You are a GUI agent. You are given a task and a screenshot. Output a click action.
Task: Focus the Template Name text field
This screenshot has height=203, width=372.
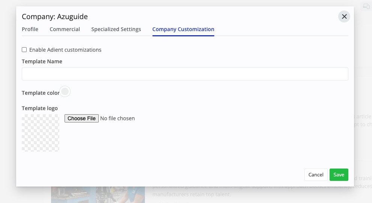click(x=185, y=74)
